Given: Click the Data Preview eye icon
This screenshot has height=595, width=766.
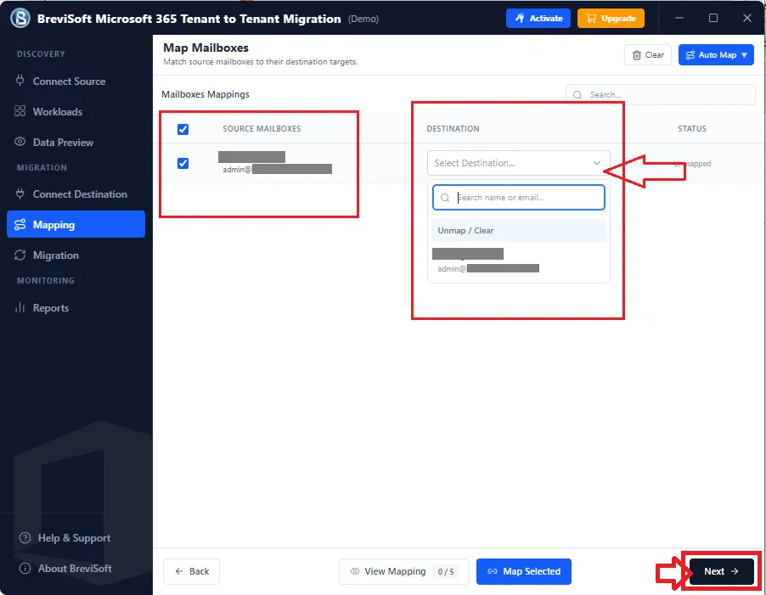Looking at the screenshot, I should (20, 142).
